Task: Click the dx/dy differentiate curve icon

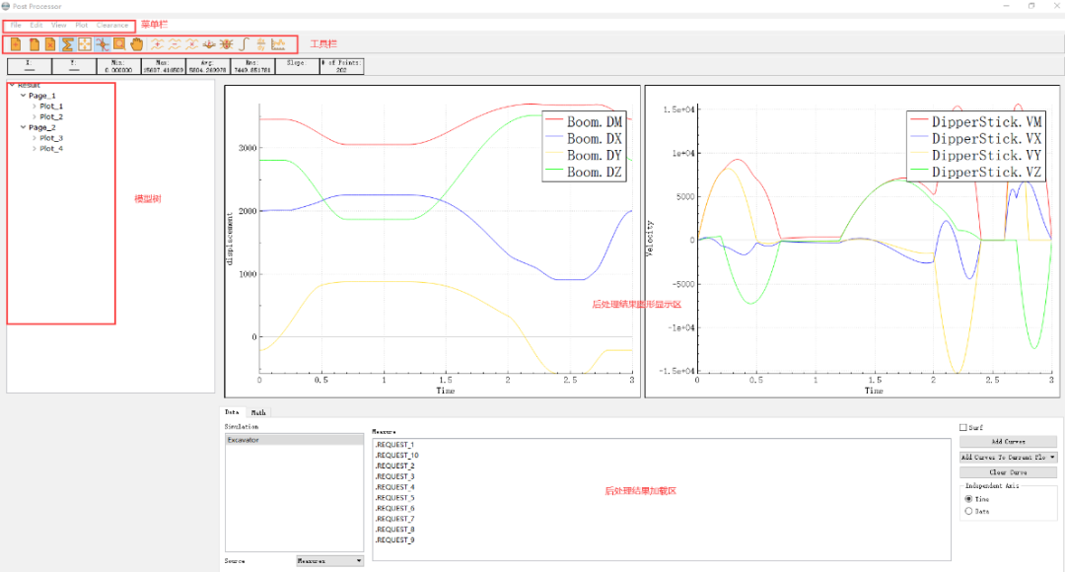Action: coord(260,44)
